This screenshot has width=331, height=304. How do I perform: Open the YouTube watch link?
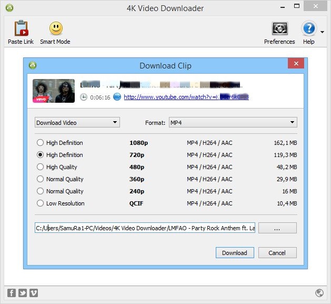(186, 97)
